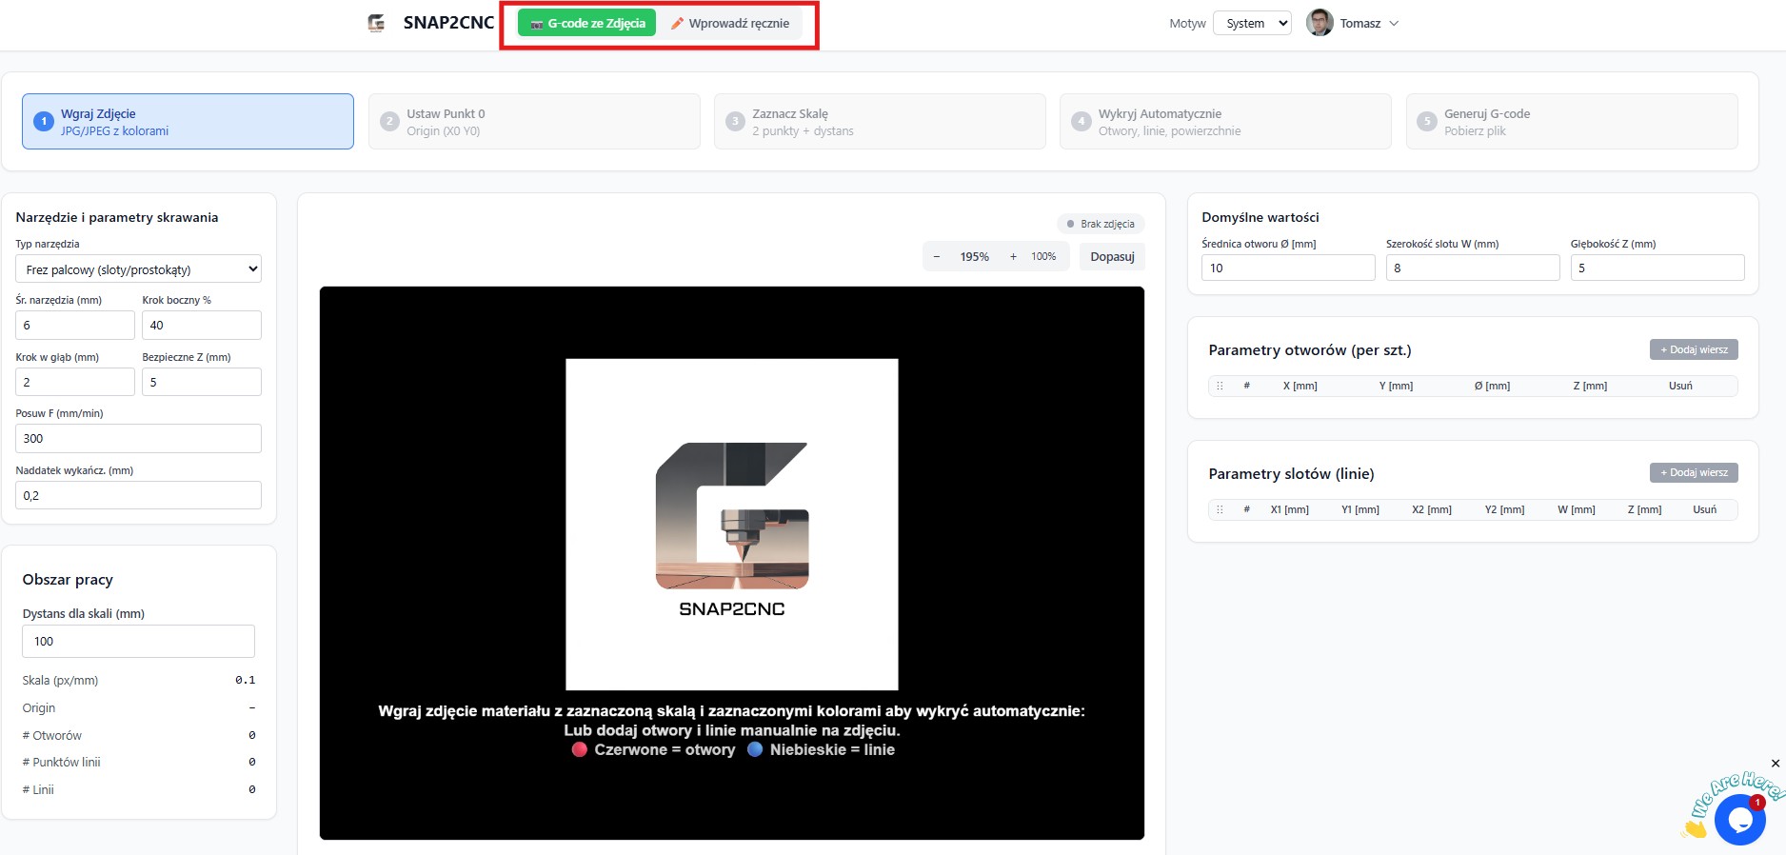Viewport: 1786px width, 855px height.
Task: Click the Posuw F feed rate field
Action: pyautogui.click(x=138, y=438)
